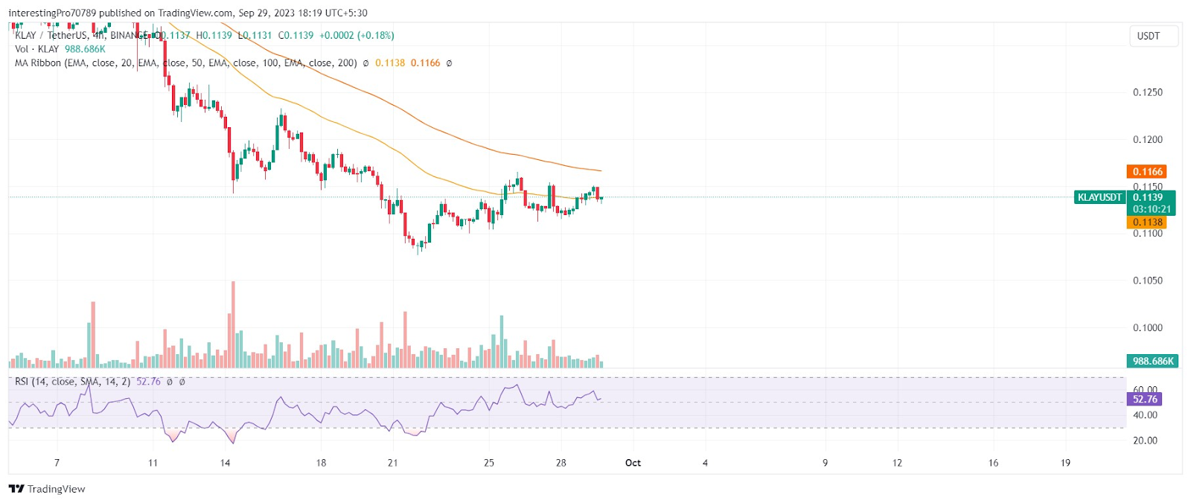This screenshot has height=503, width=1191.
Task: Click the 16 date label on time axis
Action: tap(993, 463)
